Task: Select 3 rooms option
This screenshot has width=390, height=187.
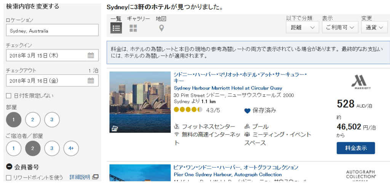Action: tap(52, 120)
